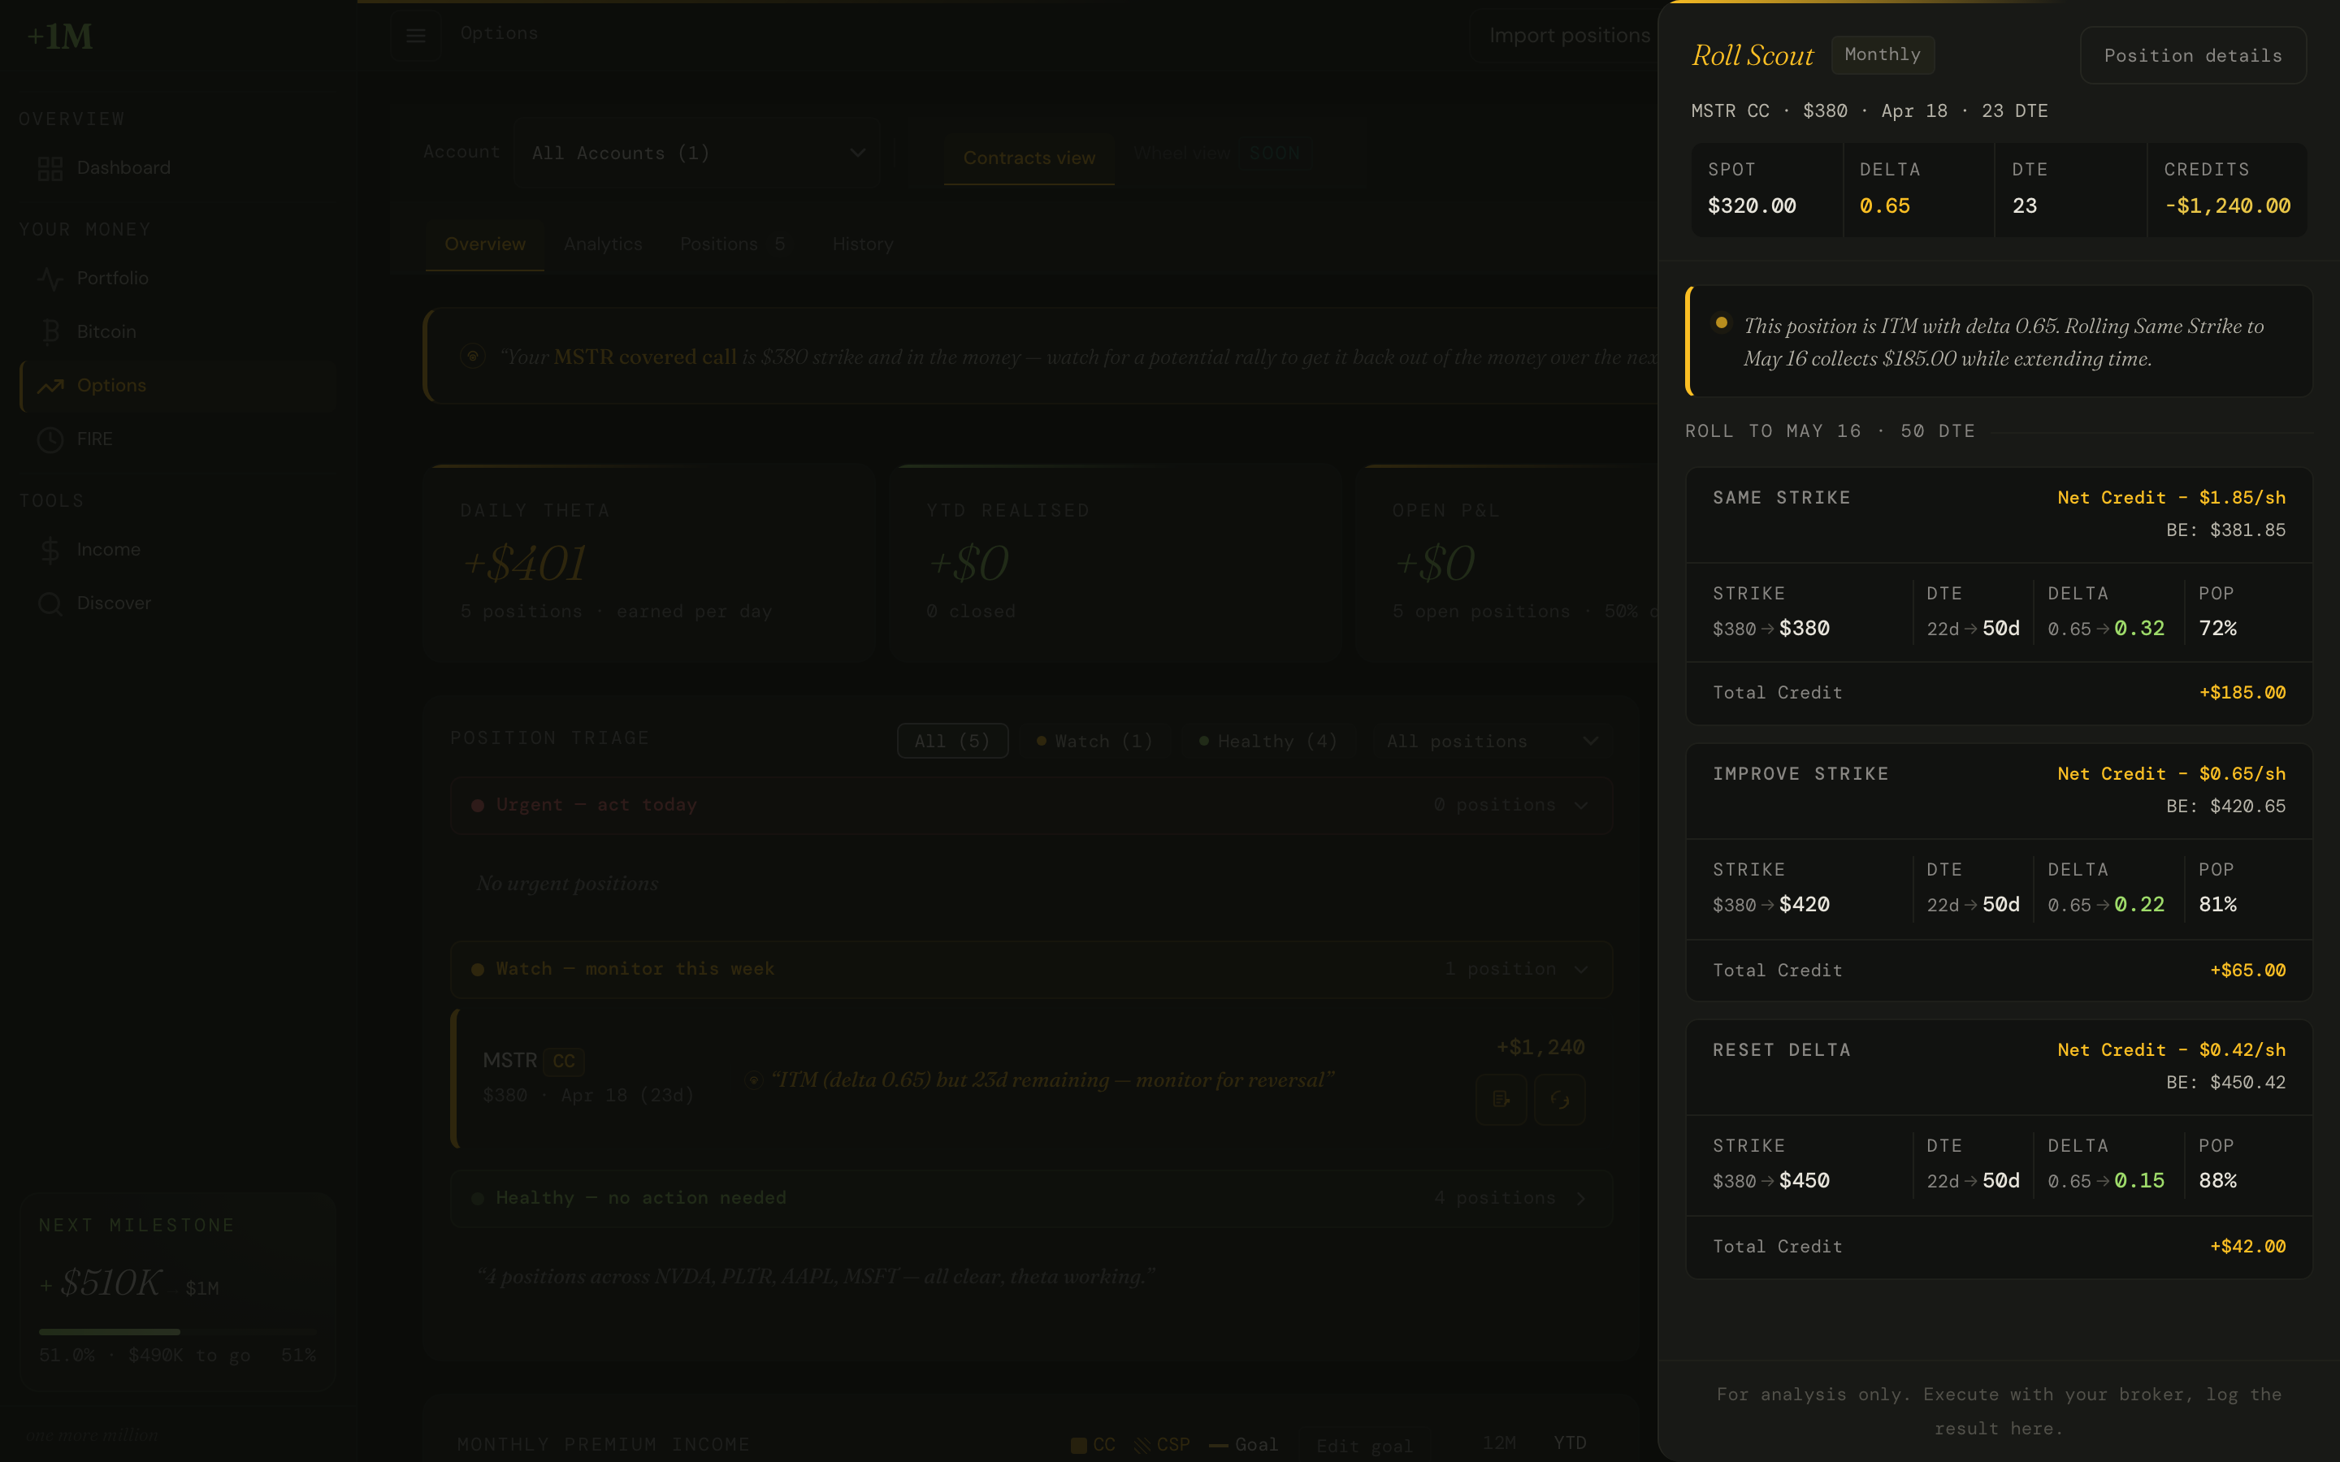Collapse the Watch — monitor this week section
This screenshot has height=1462, width=2340.
coord(1031,969)
